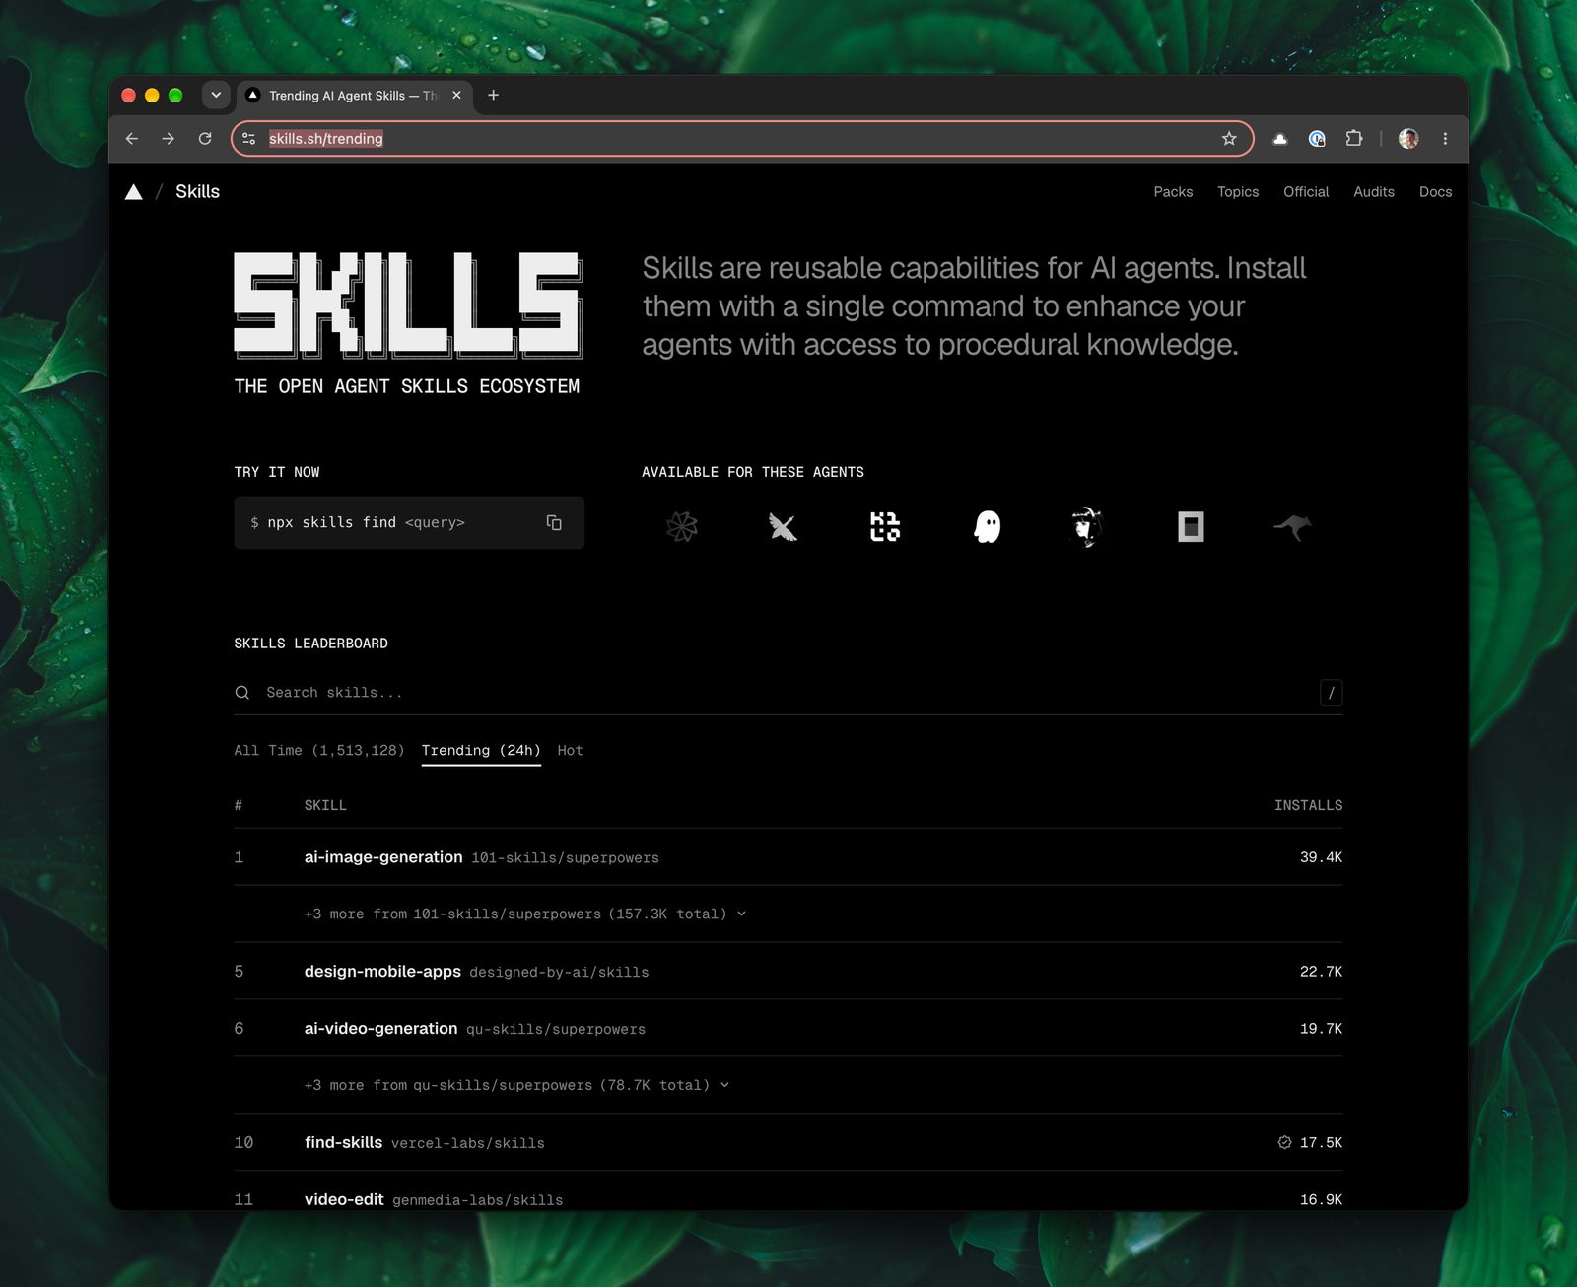1577x1287 pixels.
Task: Open the Docs link
Action: coord(1435,192)
